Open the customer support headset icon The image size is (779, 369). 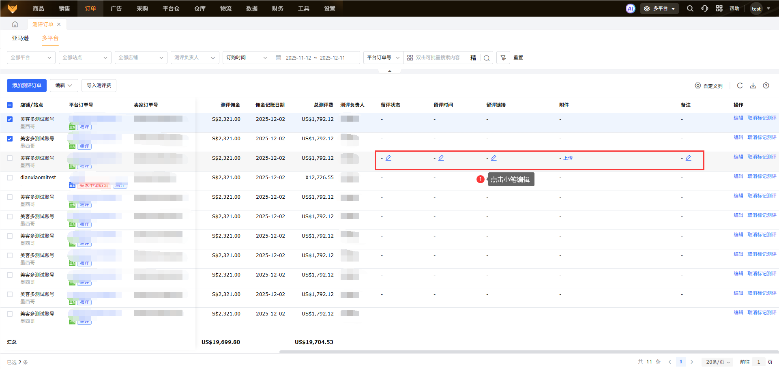tap(705, 9)
